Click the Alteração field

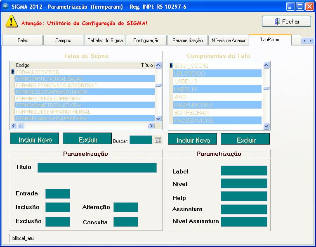click(x=126, y=207)
